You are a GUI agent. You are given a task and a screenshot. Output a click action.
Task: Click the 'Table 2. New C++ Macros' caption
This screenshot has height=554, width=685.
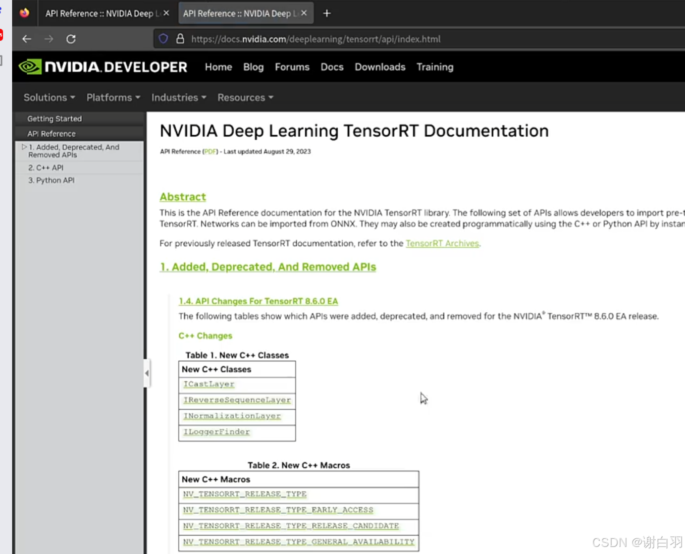tap(299, 465)
